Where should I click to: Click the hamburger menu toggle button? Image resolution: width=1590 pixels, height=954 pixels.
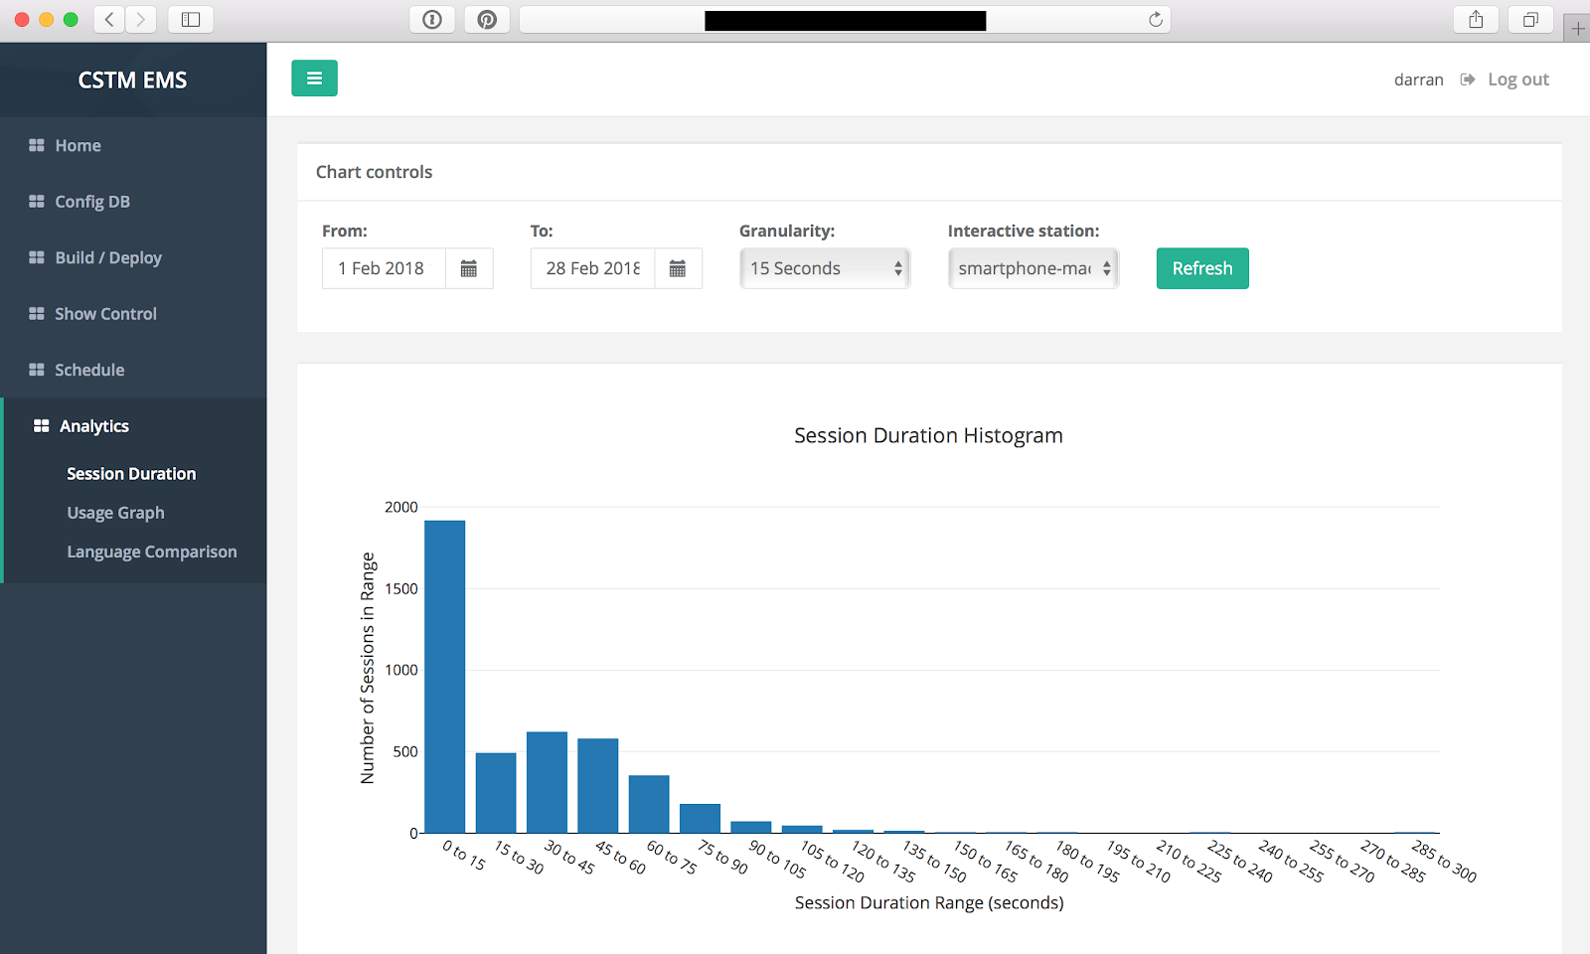coord(314,79)
